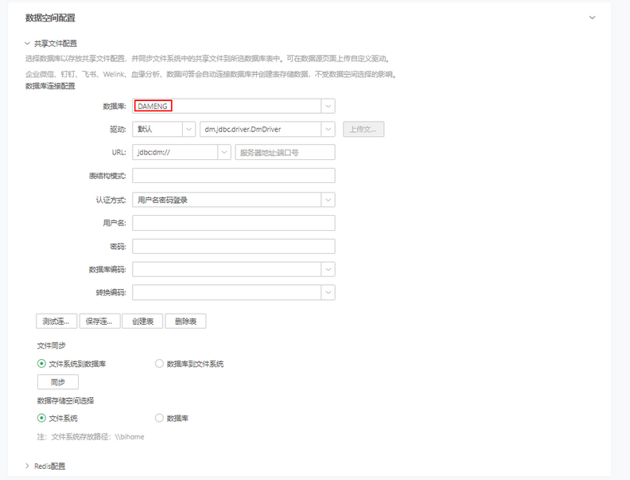The image size is (630, 480).
Task: Click the 删除表 button
Action: [x=185, y=322]
